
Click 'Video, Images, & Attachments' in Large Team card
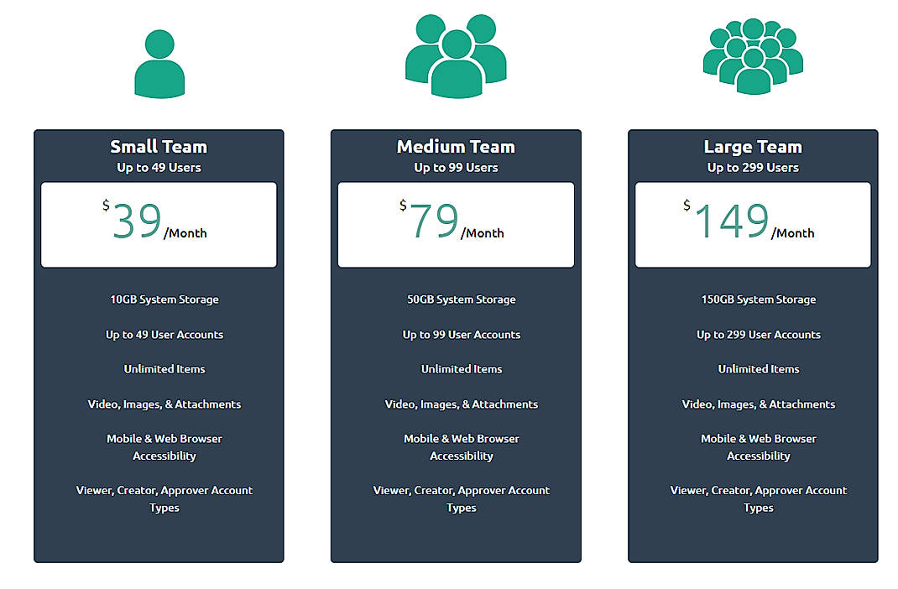[759, 404]
